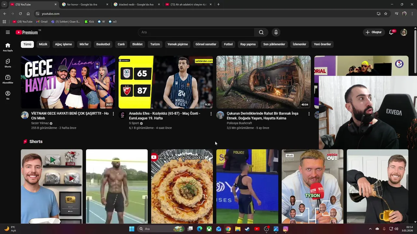Open Instagram from the taskbar
The height and width of the screenshot is (234, 417).
pyautogui.click(x=285, y=229)
